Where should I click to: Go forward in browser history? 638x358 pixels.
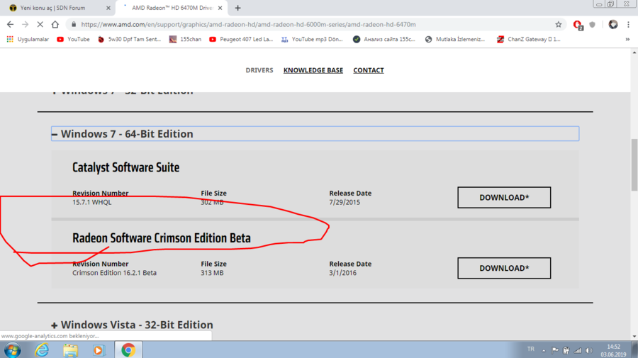(x=26, y=24)
